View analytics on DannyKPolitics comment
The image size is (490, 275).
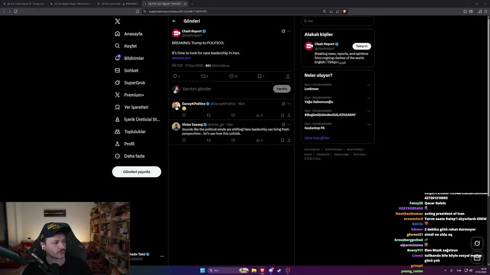(x=259, y=115)
